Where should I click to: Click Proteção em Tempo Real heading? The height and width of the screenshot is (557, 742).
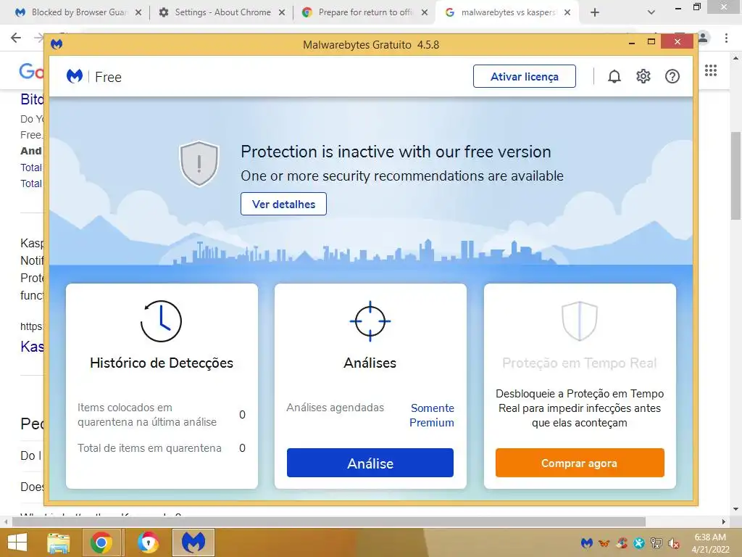click(x=580, y=363)
